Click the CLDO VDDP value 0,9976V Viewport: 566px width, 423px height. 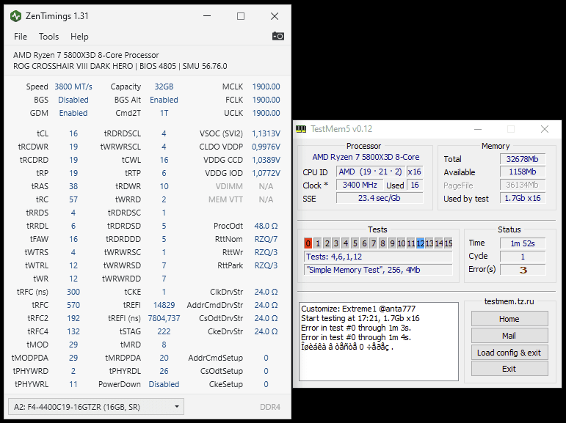[266, 147]
